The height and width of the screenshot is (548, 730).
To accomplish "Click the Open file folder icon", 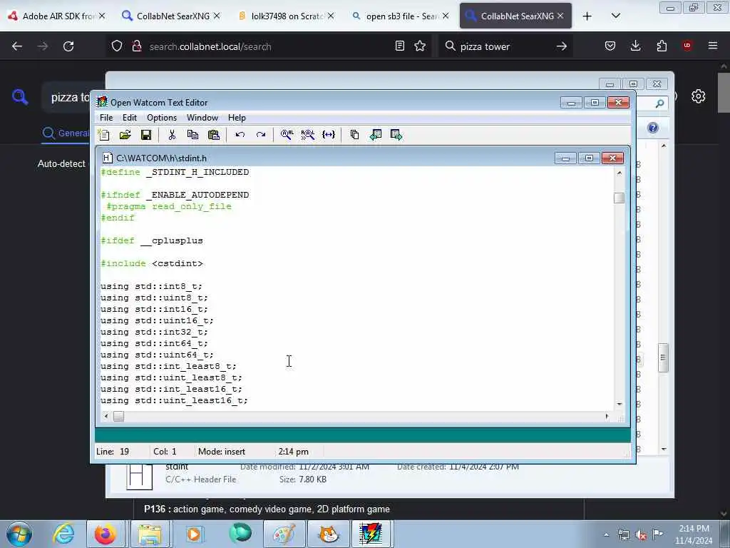I will coord(125,135).
